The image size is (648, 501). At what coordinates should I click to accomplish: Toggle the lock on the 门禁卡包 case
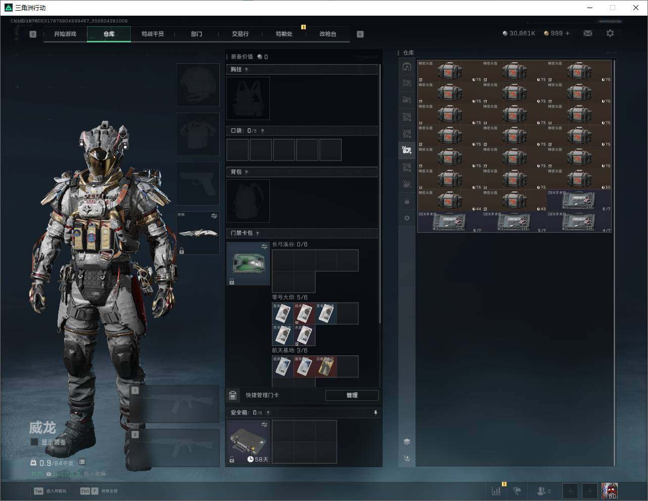tap(232, 281)
